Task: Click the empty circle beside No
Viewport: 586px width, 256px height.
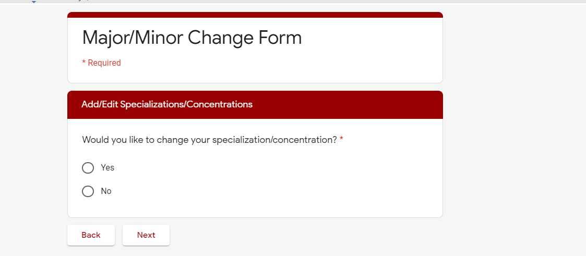Action: (88, 191)
